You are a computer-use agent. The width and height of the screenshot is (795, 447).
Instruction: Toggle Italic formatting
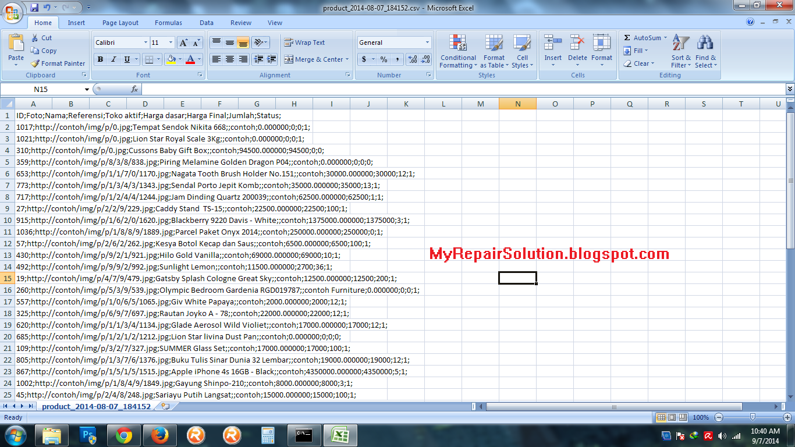coord(113,59)
